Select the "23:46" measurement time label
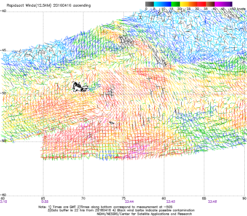 pos(212,202)
